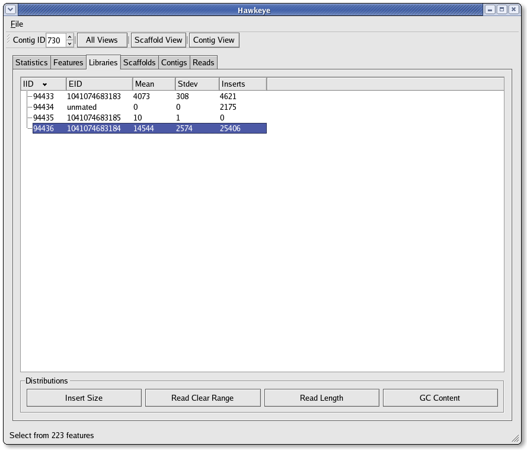Select the Reads tab
Image resolution: width=527 pixels, height=450 pixels.
(203, 62)
